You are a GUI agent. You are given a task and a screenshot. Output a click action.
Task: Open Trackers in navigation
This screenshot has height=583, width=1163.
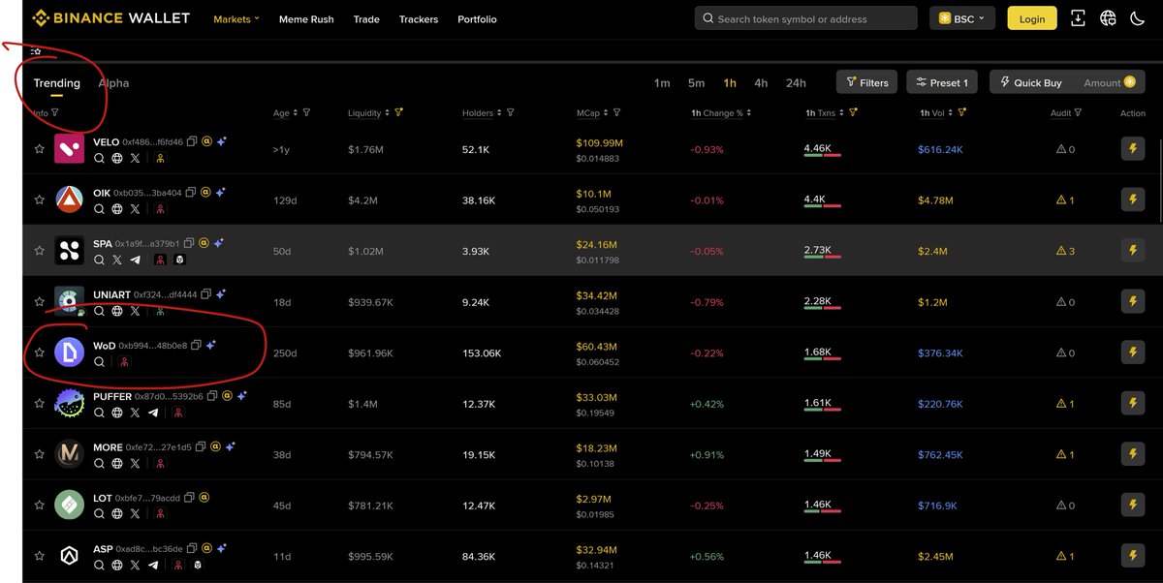tap(419, 19)
